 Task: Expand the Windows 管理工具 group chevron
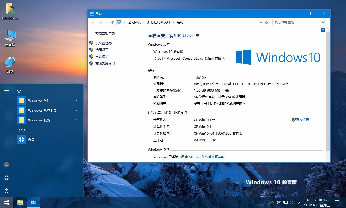tap(76, 110)
